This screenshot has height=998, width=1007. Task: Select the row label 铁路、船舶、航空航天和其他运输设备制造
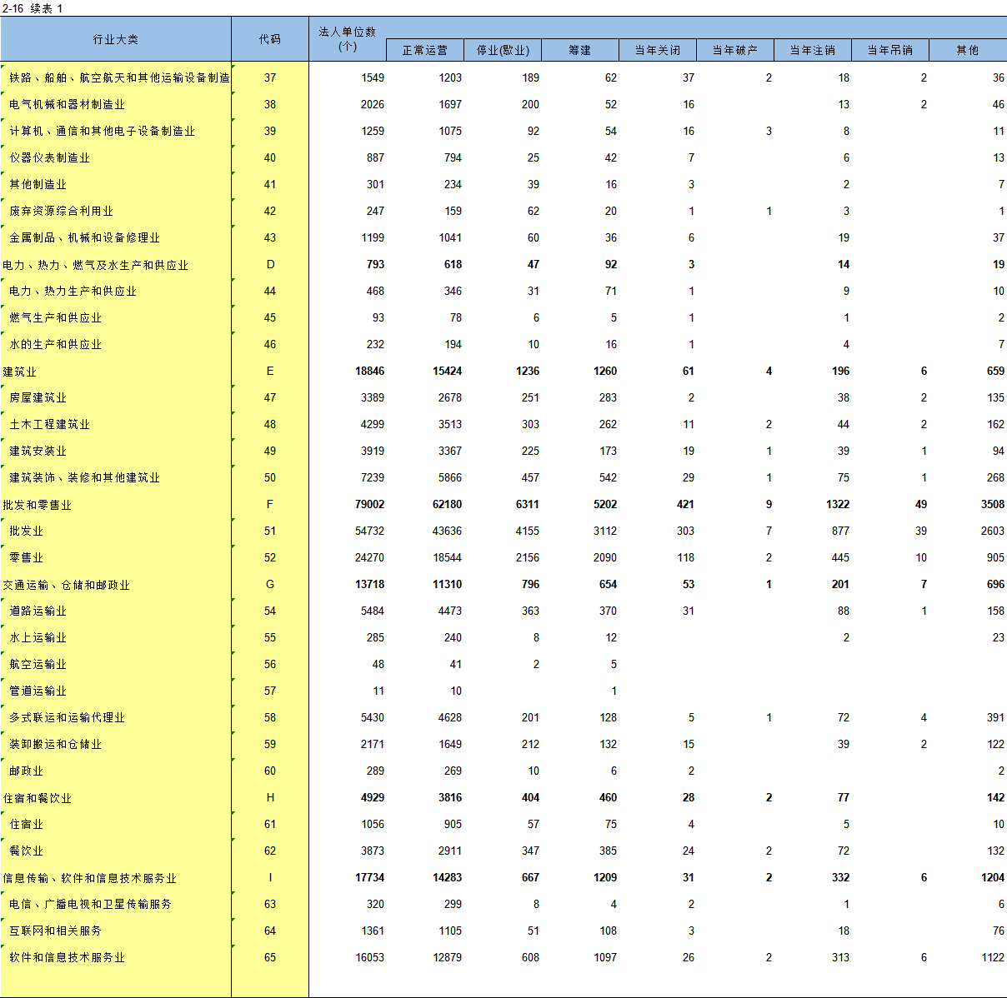coord(119,77)
